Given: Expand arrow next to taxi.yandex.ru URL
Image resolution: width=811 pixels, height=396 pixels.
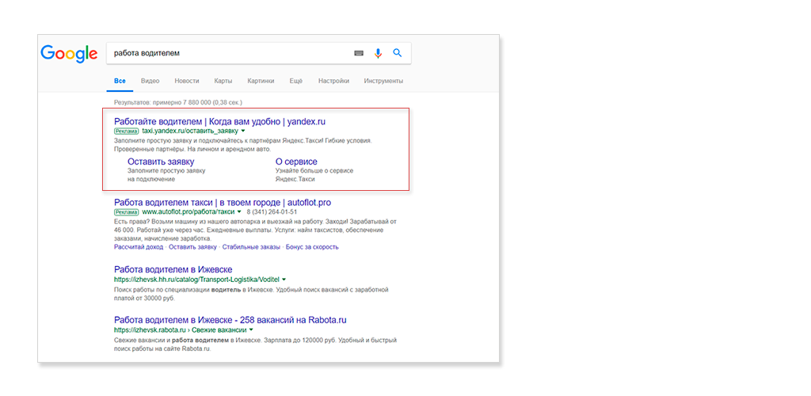Looking at the screenshot, I should pyautogui.click(x=244, y=131).
